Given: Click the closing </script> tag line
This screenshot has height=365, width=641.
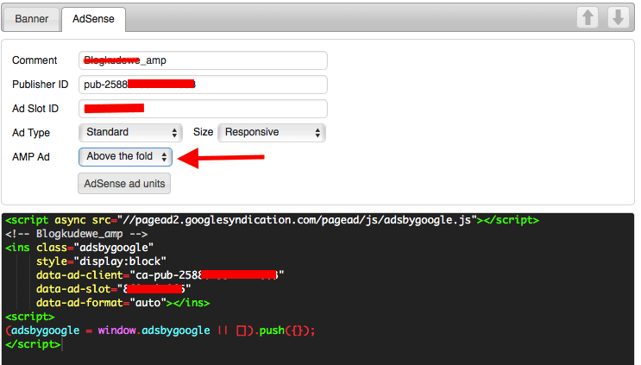Looking at the screenshot, I should click(x=33, y=344).
